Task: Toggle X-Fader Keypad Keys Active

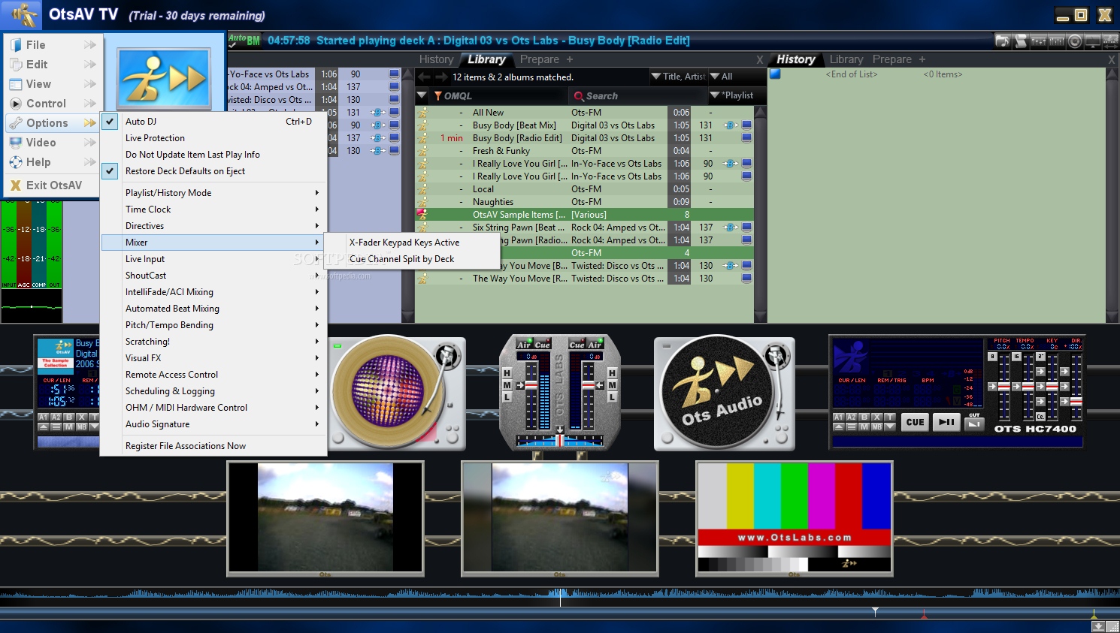Action: (412, 243)
